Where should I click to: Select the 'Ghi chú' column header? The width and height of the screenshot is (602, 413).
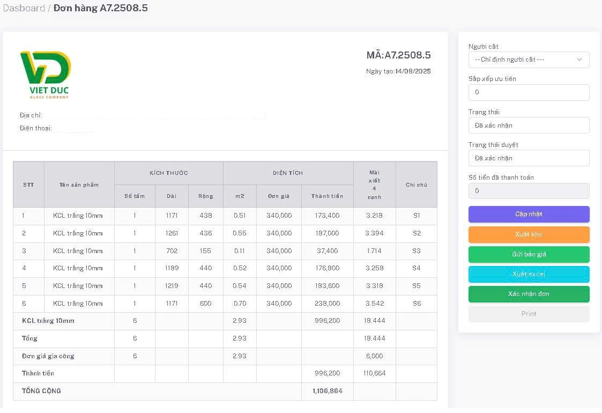coord(416,185)
